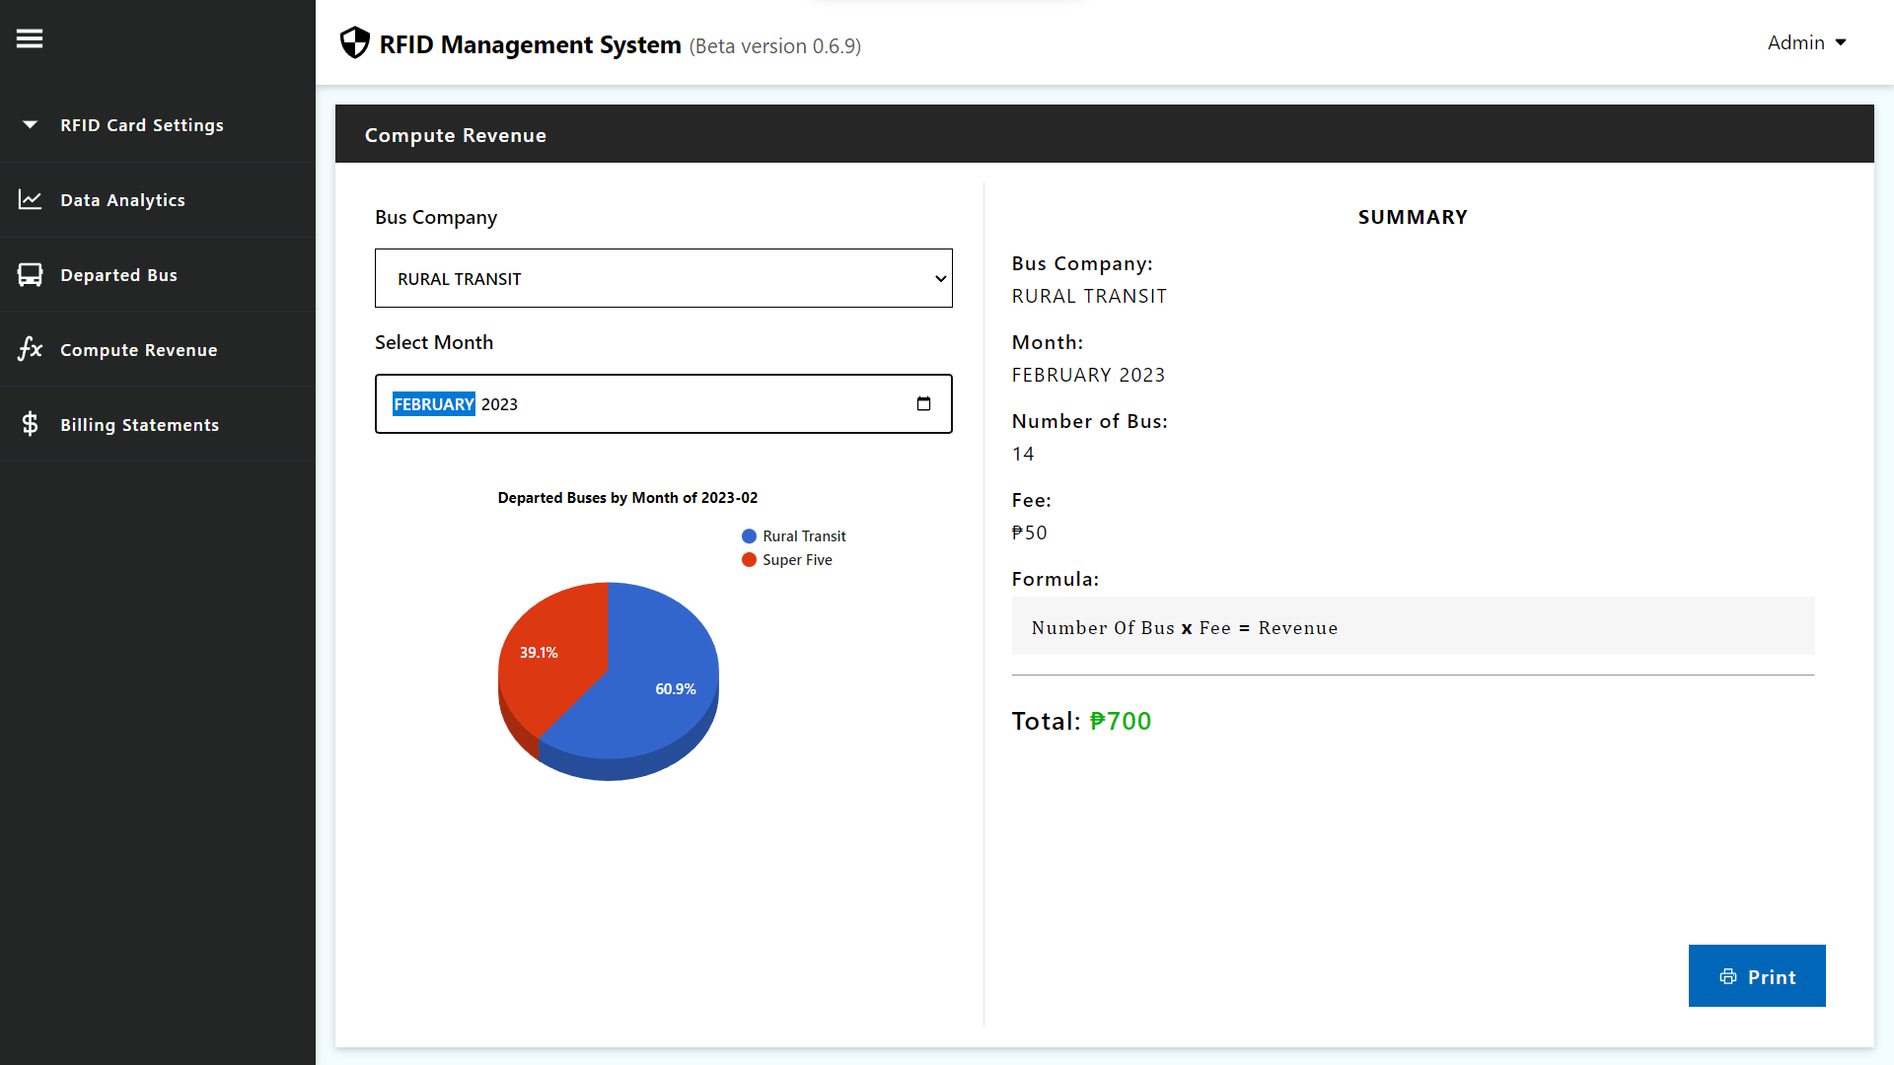This screenshot has width=1894, height=1065.
Task: Click the printer icon on Print
Action: coord(1728,976)
